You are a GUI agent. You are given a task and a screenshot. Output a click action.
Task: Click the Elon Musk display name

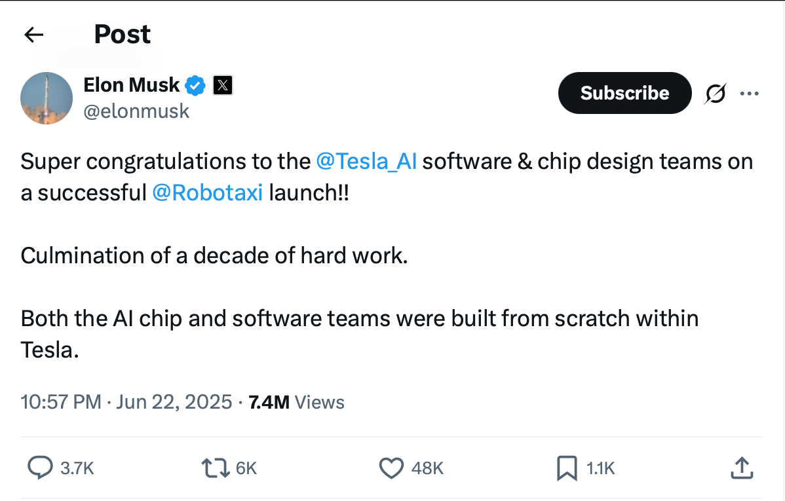131,85
